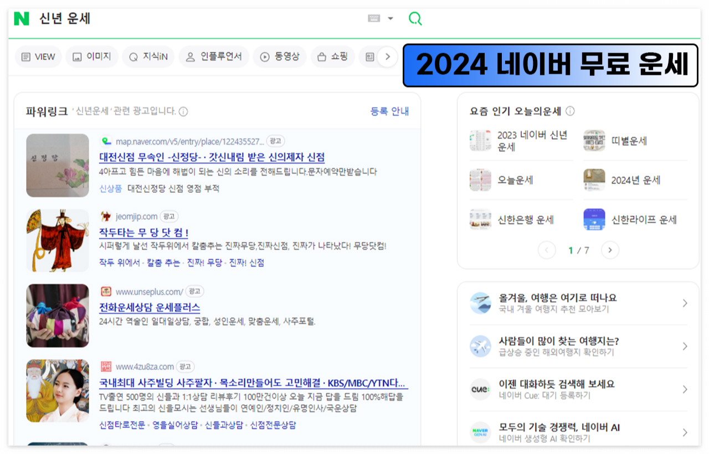
Task: Click the 광고 badge beside www.unseplus.com
Action: (194, 292)
